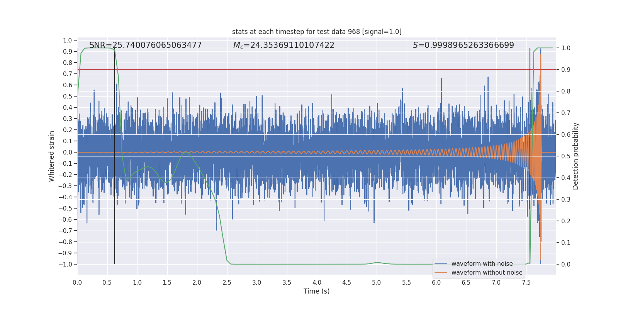This screenshot has height=309, width=618.
Task: Click Time axis tick label 6.0
Action: click(436, 282)
